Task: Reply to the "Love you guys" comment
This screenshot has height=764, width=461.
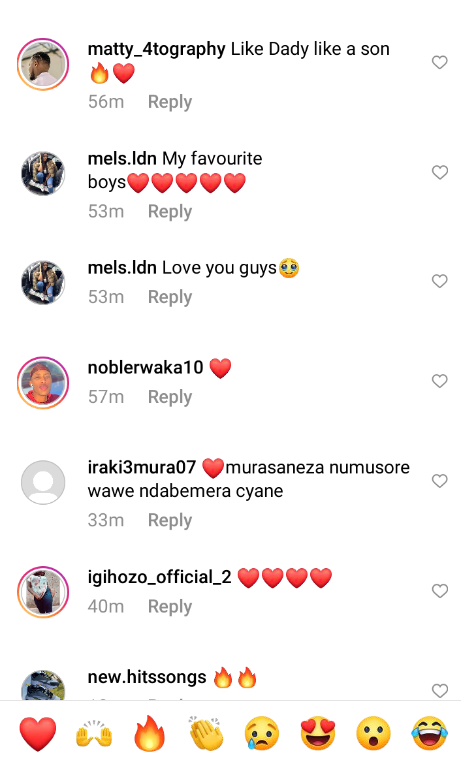Action: (170, 297)
